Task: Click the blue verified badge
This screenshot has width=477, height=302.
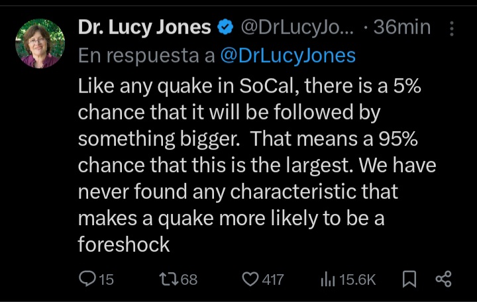Action: coord(225,28)
